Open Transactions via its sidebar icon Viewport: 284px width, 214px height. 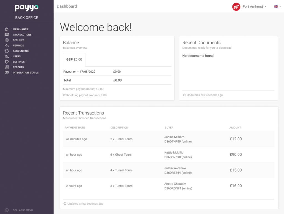[x=7, y=34]
